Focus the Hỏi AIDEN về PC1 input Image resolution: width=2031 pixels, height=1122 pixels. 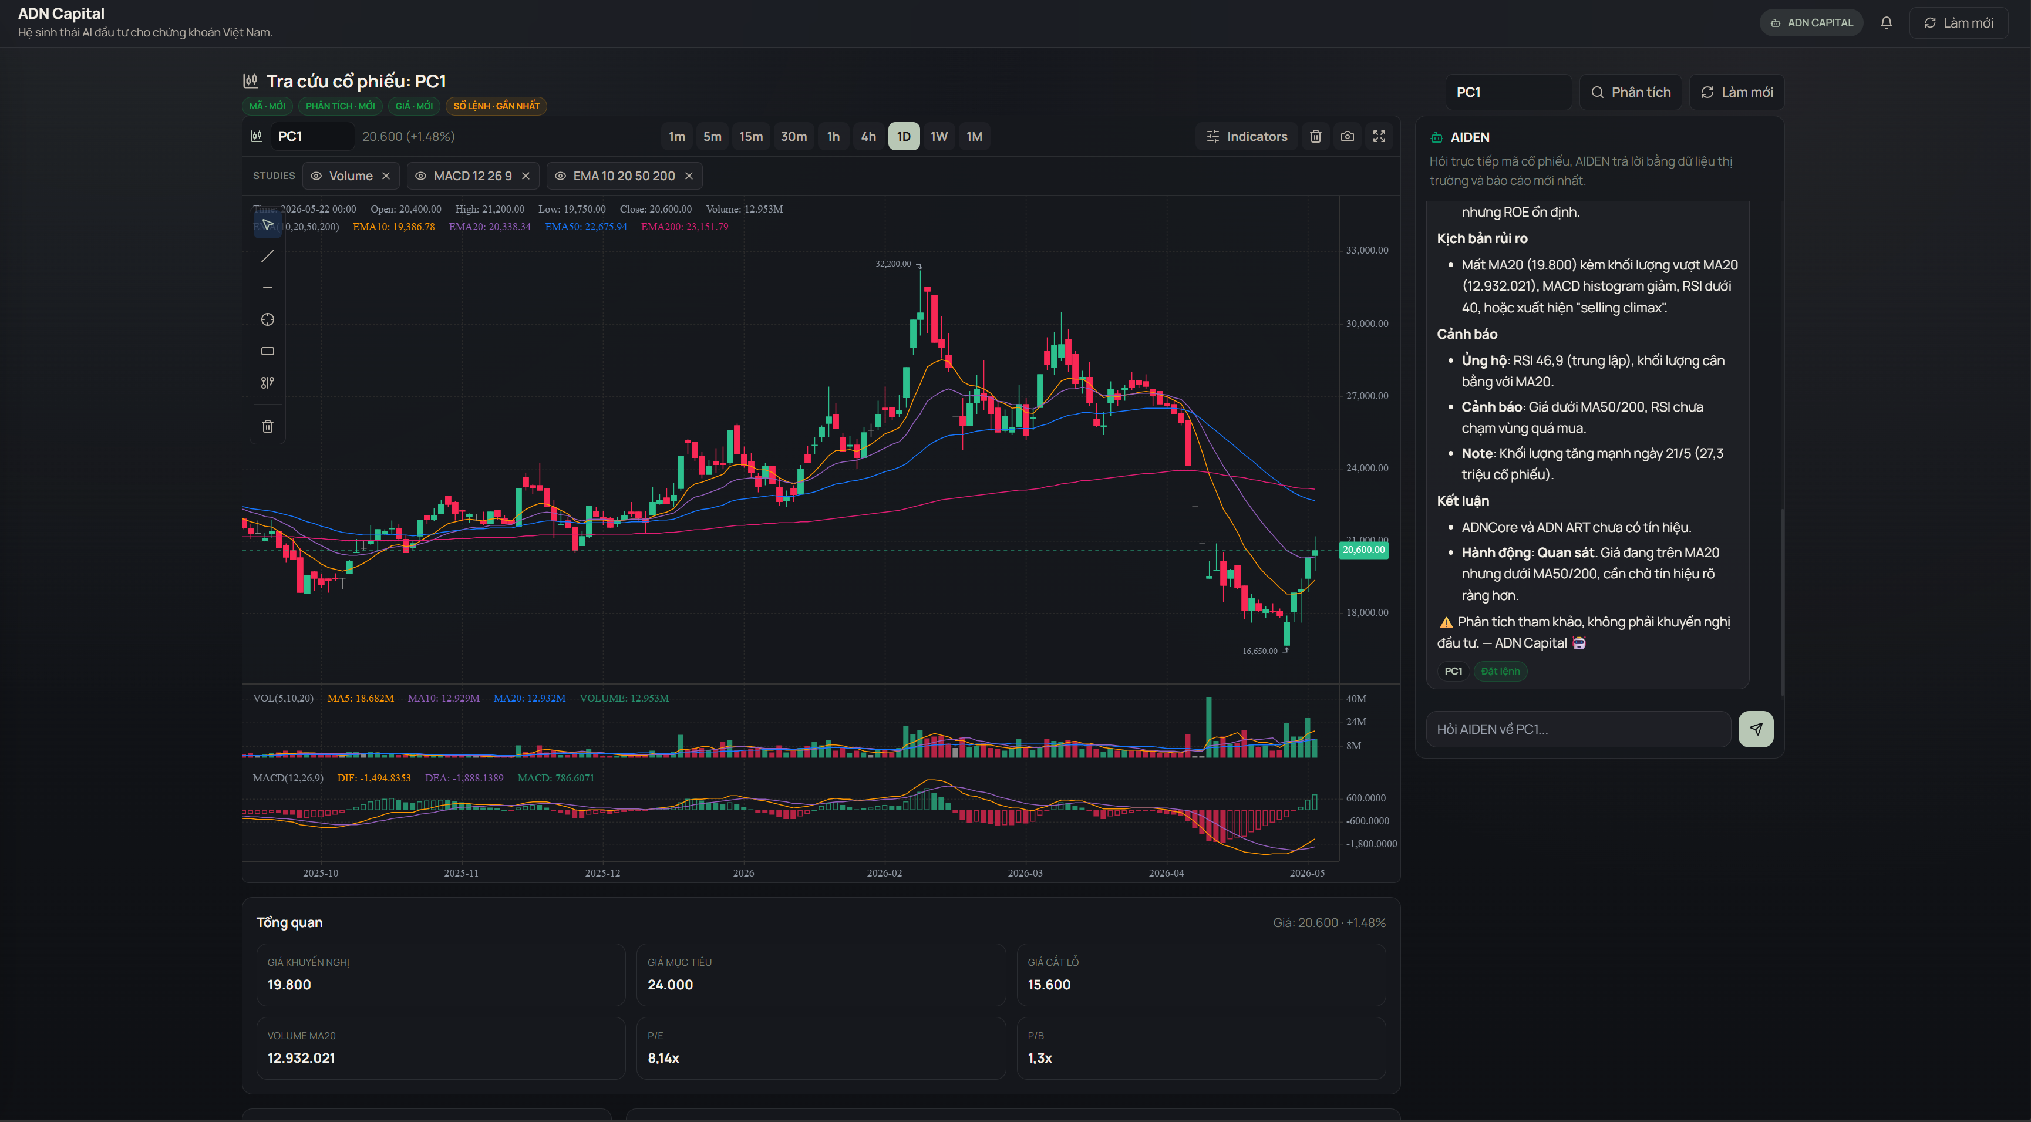(1578, 729)
